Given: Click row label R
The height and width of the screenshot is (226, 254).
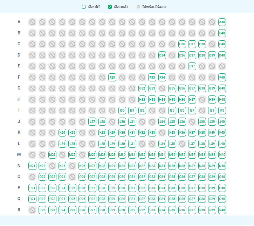Looking at the screenshot, I should (x=19, y=210).
